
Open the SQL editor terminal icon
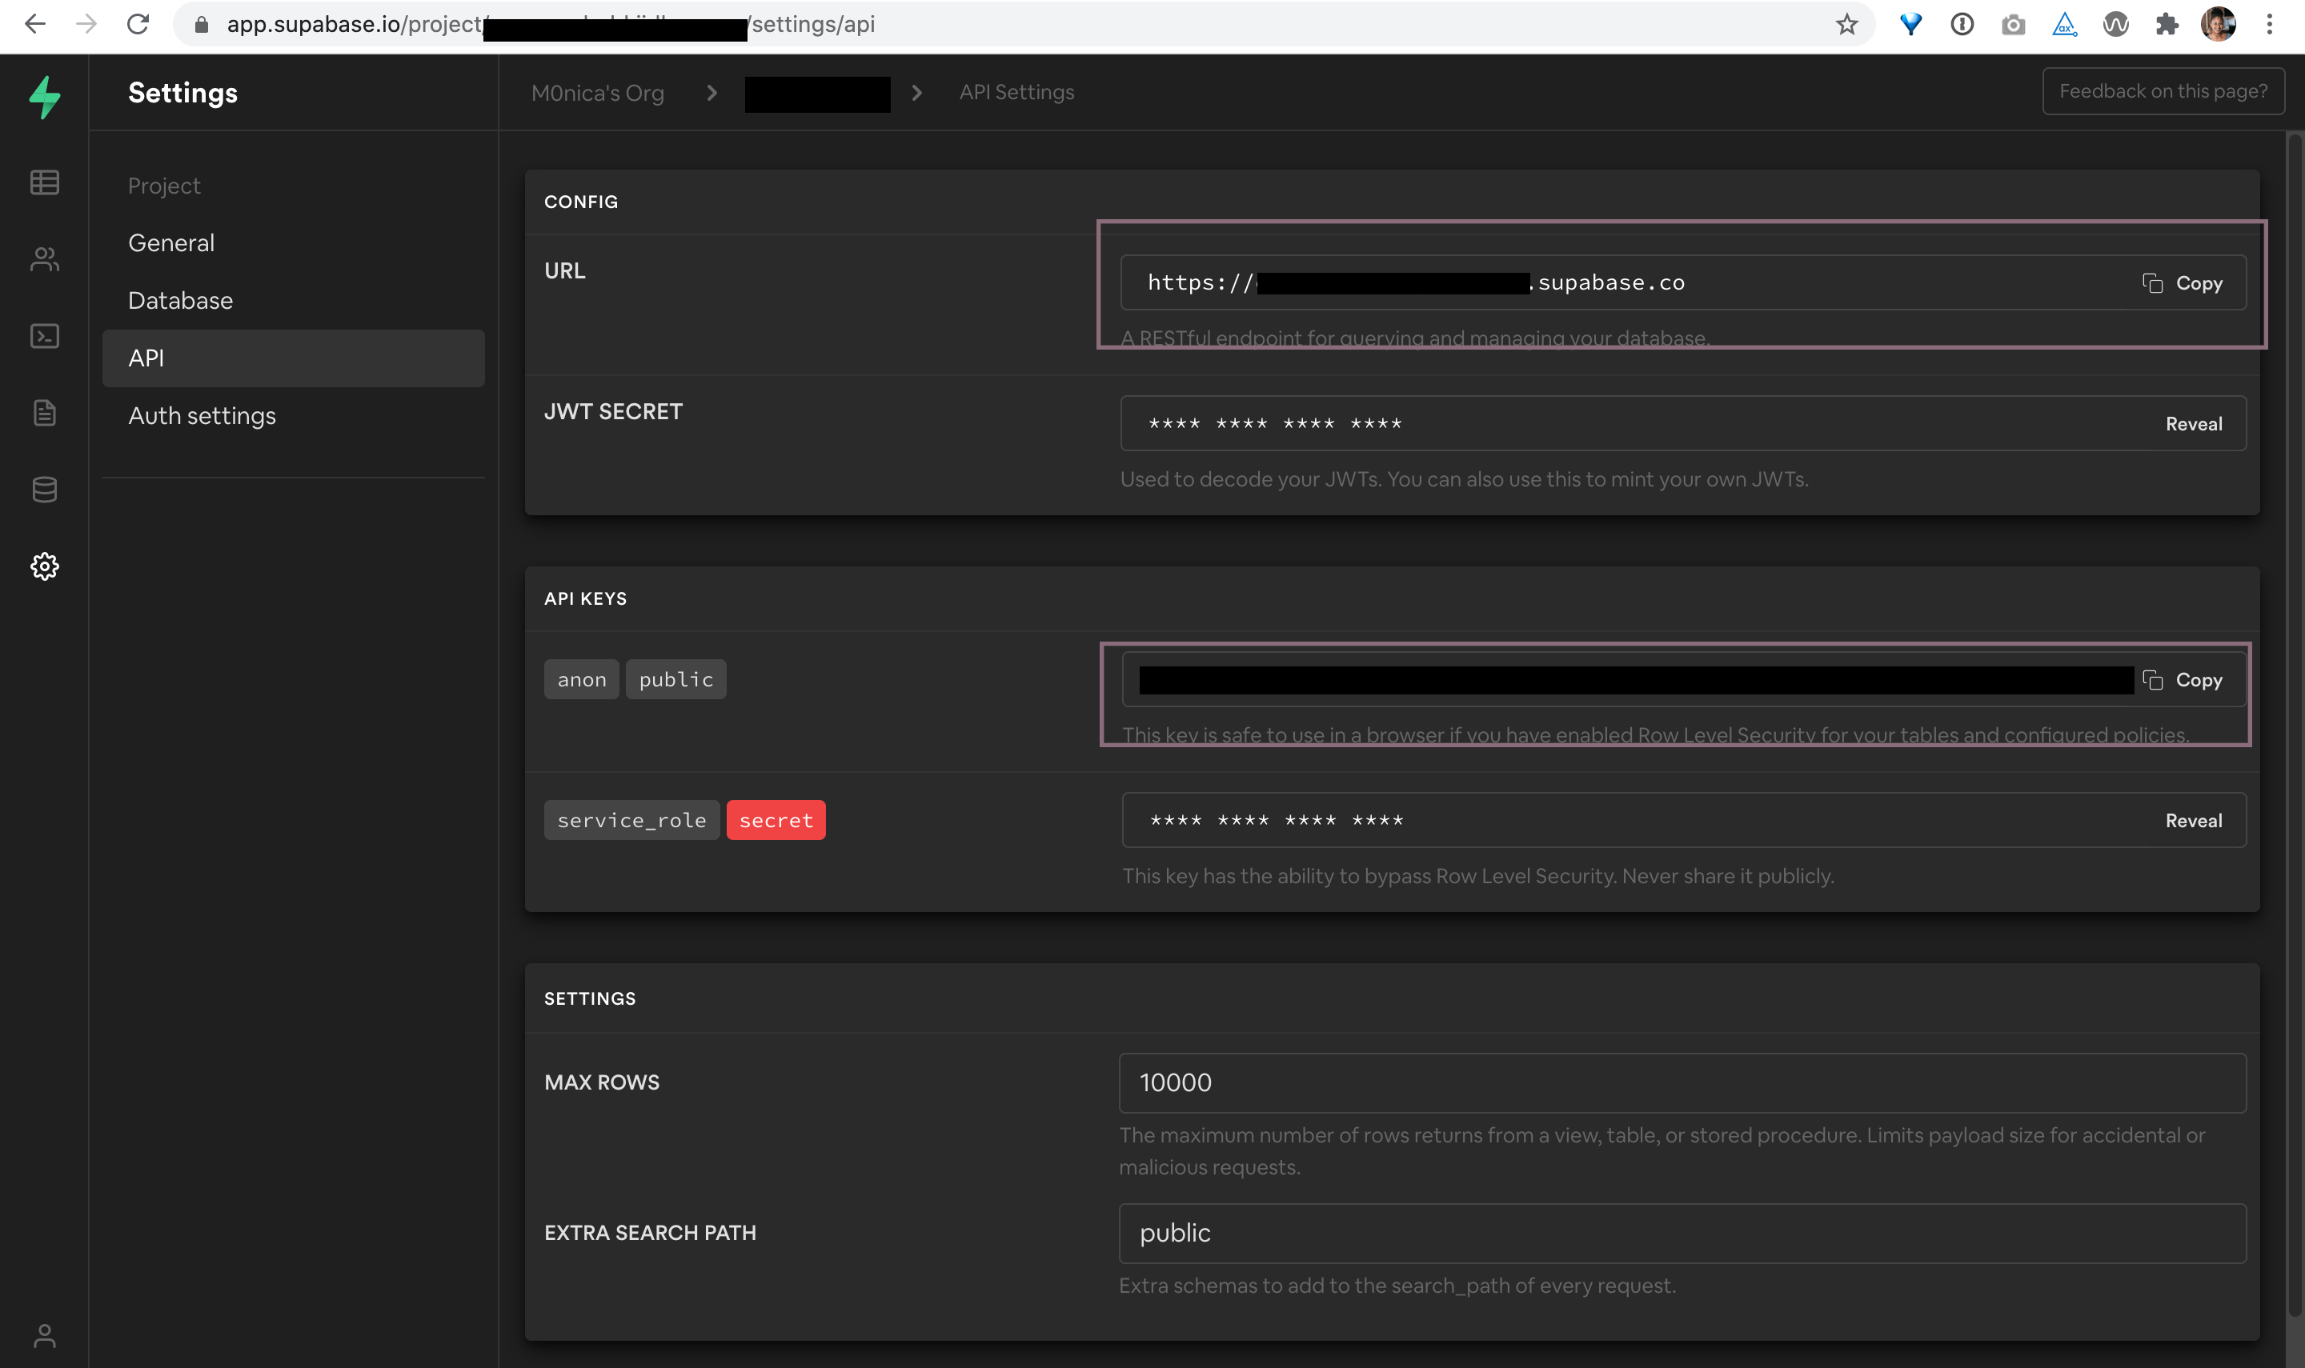coord(44,337)
